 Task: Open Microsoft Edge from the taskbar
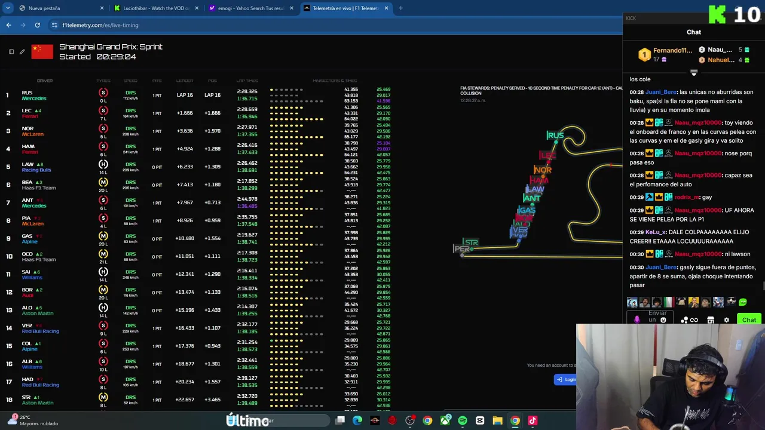pos(357,420)
